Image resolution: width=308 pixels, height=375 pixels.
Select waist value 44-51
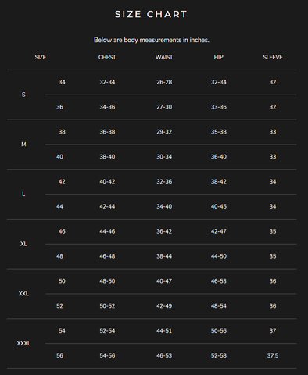(x=164, y=331)
